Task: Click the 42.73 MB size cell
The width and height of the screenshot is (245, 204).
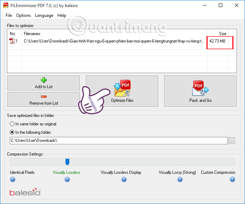Action: (x=217, y=41)
